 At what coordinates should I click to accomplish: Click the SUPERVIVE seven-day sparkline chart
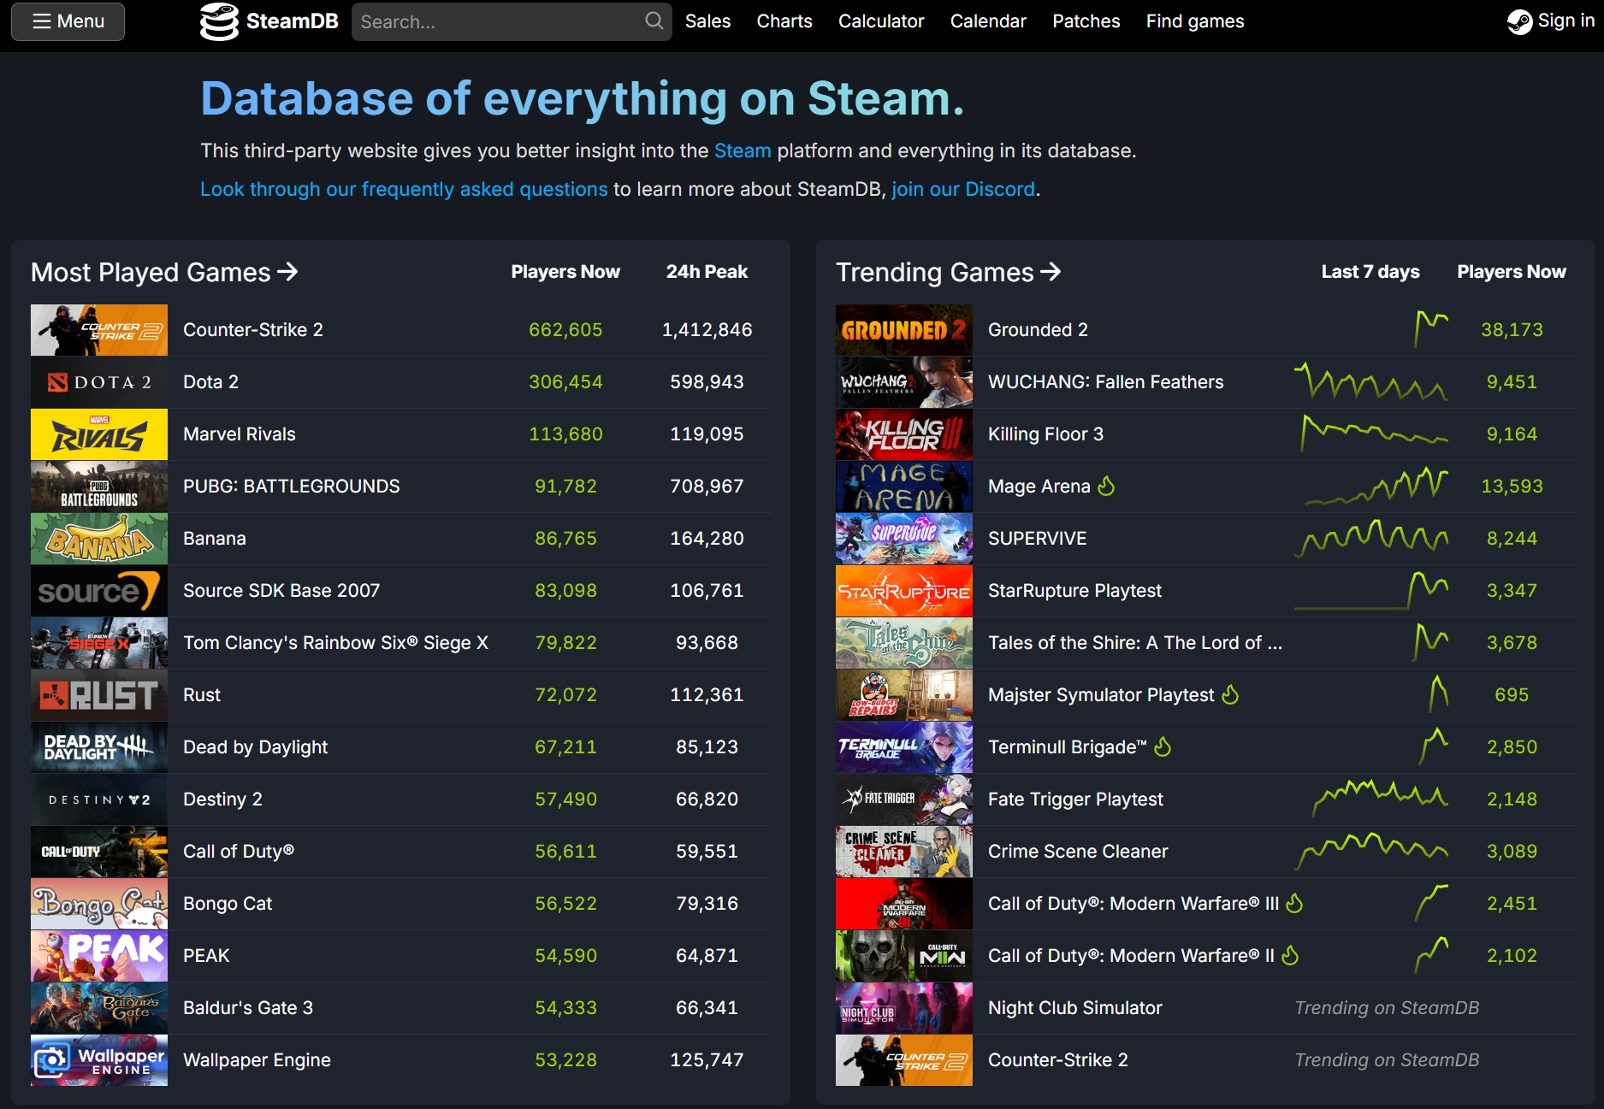tap(1370, 539)
